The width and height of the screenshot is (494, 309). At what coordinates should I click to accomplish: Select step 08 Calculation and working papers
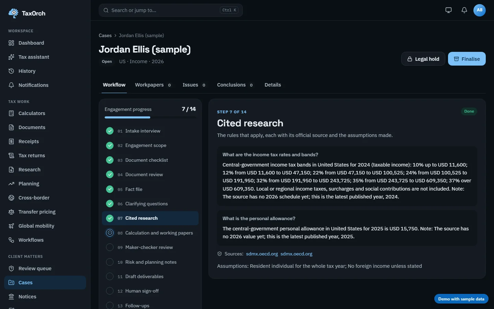coord(150,233)
